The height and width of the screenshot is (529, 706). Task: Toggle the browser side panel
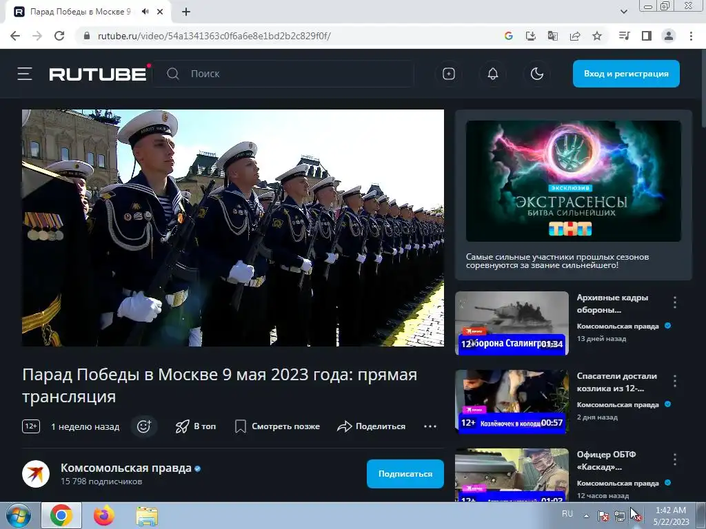click(x=647, y=36)
